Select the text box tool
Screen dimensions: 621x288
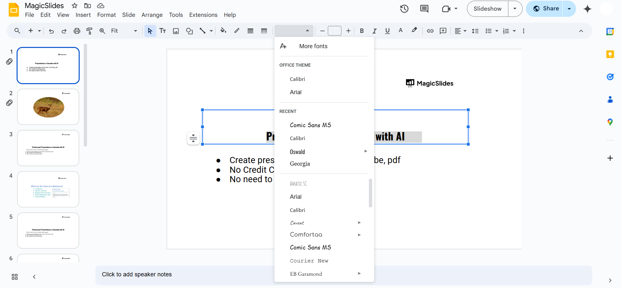click(163, 31)
